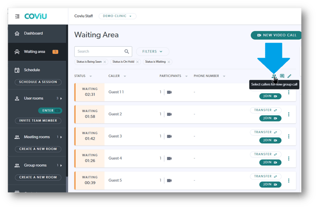Viewport: 317px width, 208px height.
Task: Collapse sidebar using the menu icon
Action: click(18, 16)
